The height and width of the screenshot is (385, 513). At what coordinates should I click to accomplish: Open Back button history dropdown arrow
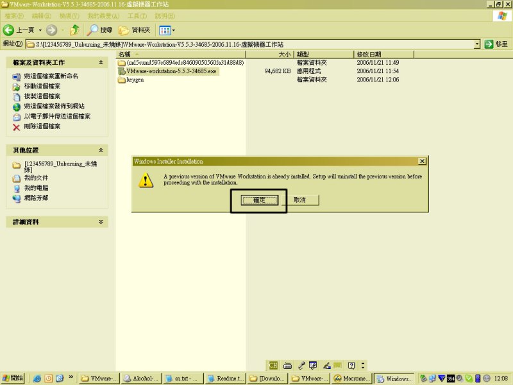coord(40,30)
